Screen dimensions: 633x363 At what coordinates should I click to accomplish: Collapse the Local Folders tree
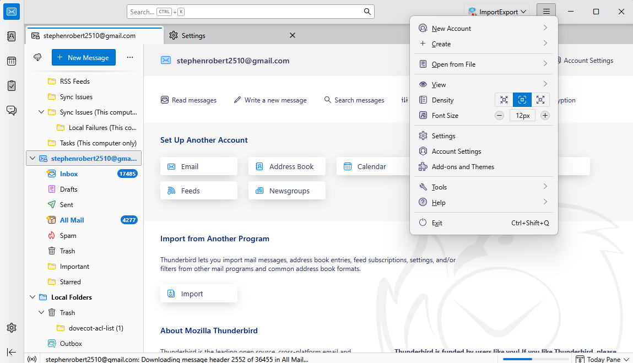tap(32, 297)
